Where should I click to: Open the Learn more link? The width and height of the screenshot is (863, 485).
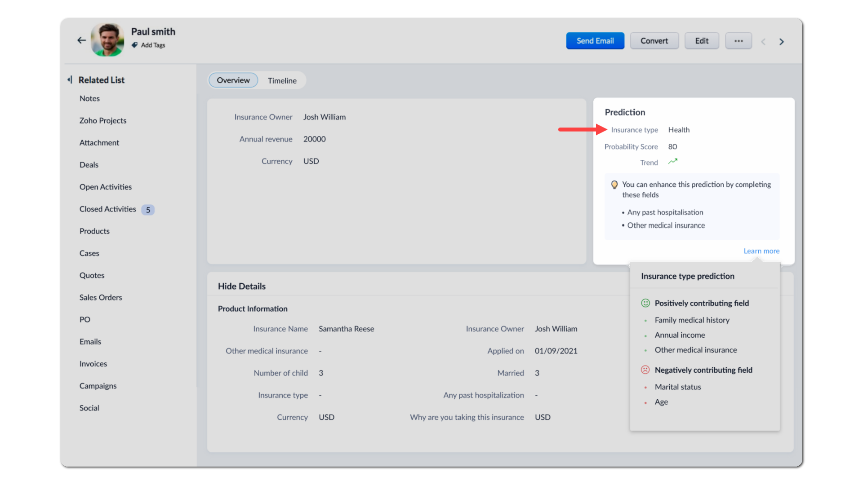click(761, 251)
